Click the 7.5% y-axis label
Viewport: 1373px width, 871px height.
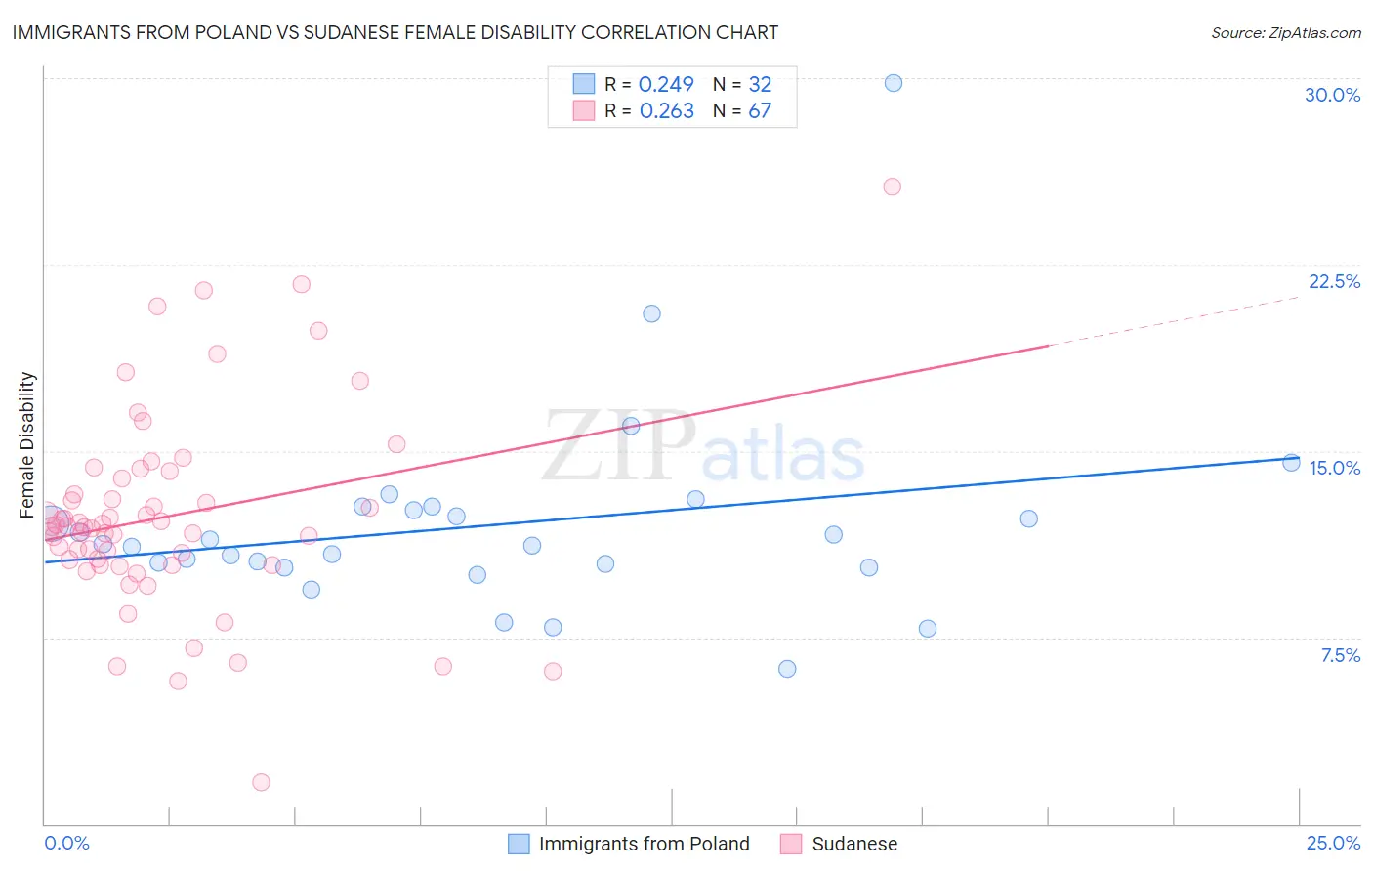pos(1340,655)
